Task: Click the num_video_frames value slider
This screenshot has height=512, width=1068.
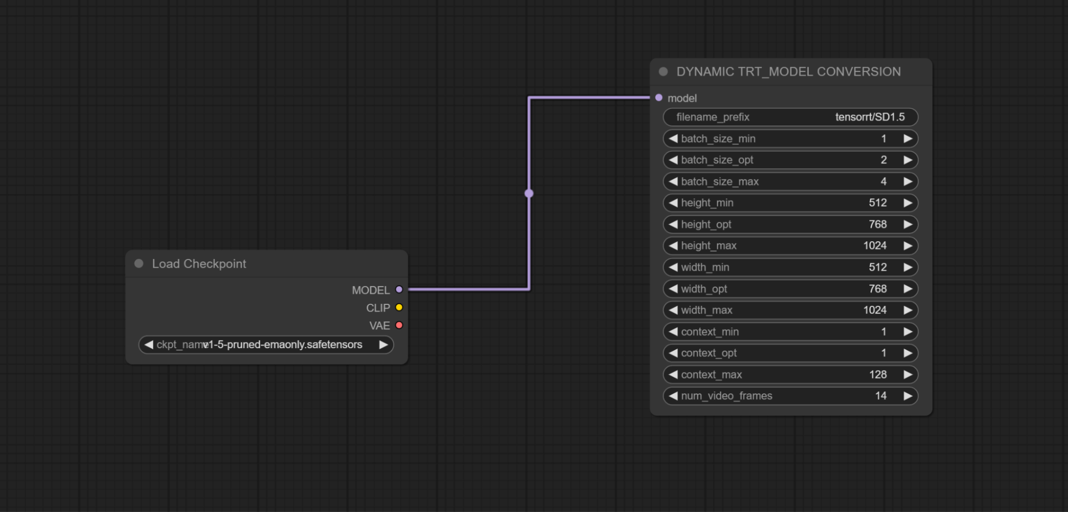Action: 790,396
